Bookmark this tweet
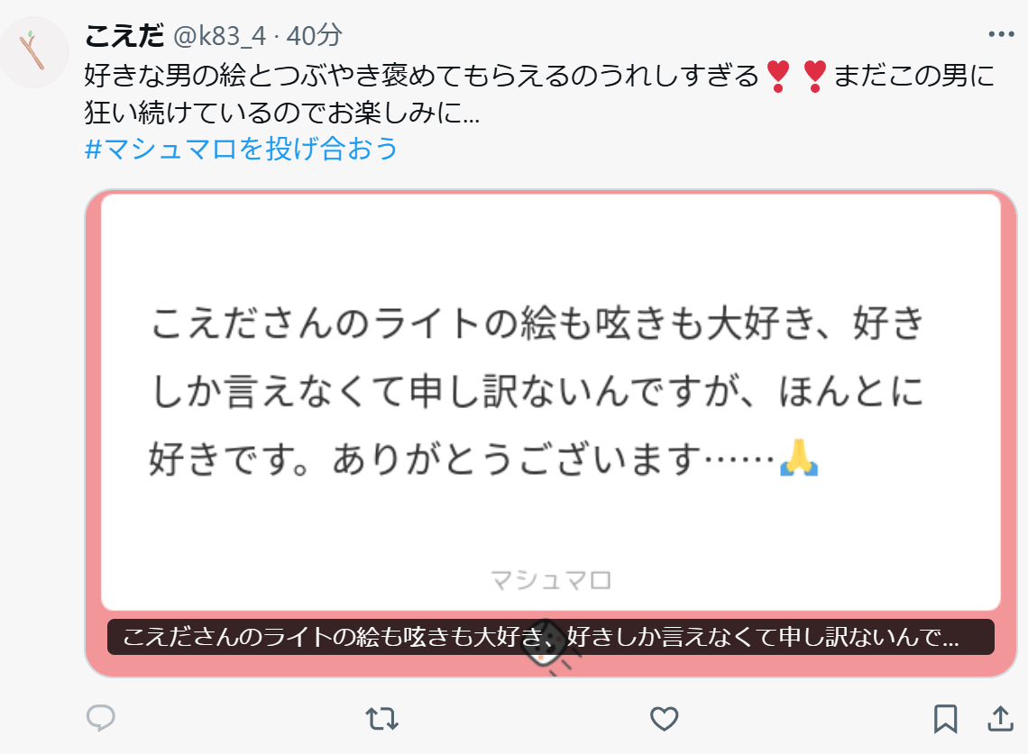 click(945, 719)
